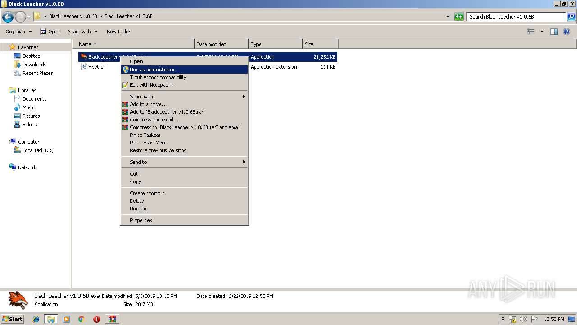Click the Back navigation arrow

tap(8, 17)
